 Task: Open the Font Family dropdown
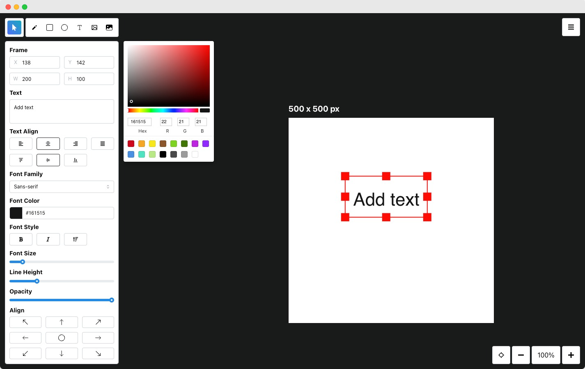[x=62, y=187]
